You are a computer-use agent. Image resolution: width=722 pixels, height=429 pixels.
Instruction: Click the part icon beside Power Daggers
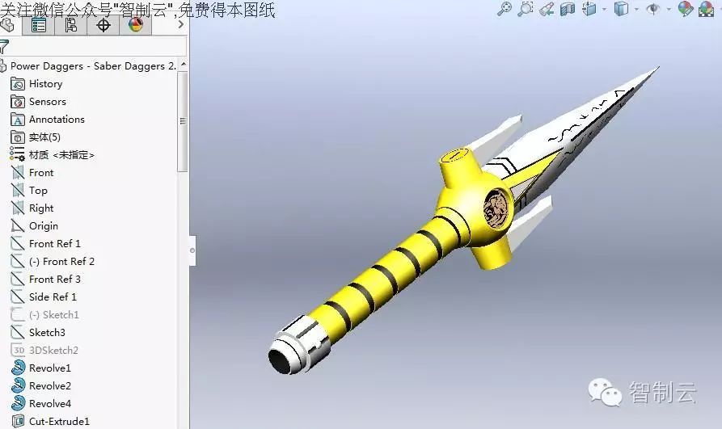coord(3,66)
